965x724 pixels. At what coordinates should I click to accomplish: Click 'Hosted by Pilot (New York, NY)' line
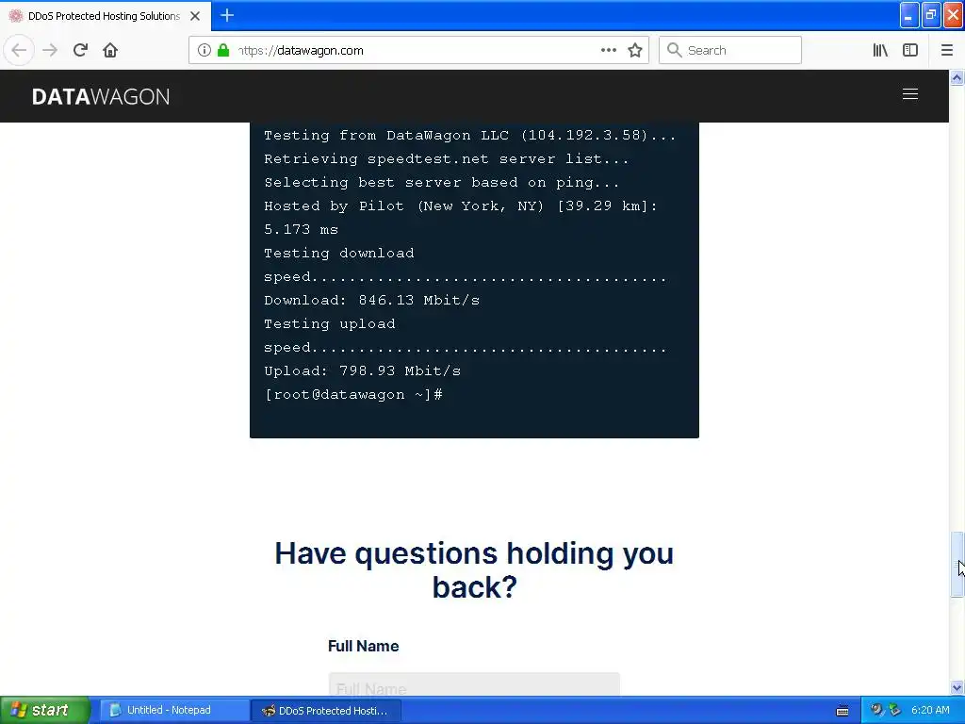pyautogui.click(x=461, y=206)
